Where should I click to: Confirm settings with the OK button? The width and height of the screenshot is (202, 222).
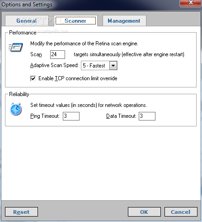click(144, 212)
